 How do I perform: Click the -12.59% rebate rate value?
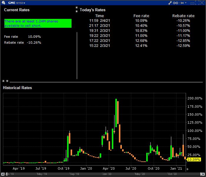tap(183, 45)
